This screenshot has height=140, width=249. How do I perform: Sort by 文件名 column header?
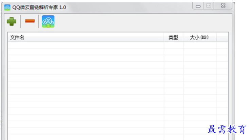click(86, 38)
